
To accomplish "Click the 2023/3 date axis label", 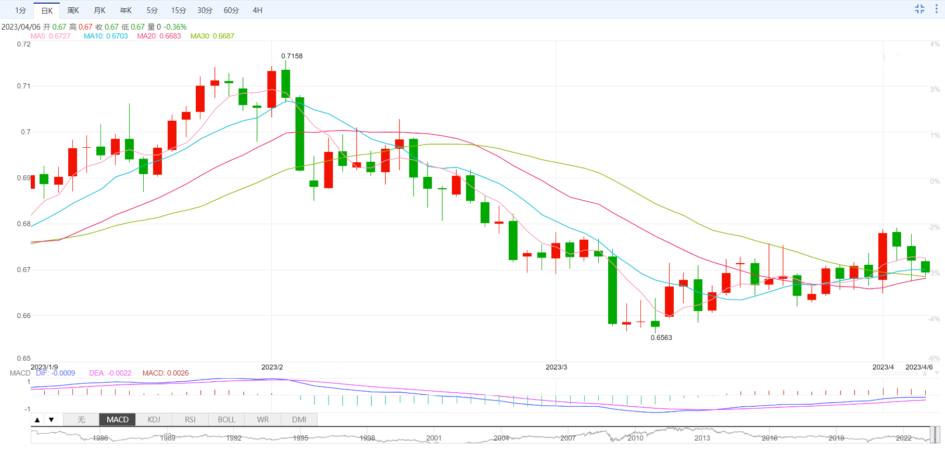I will [x=556, y=367].
